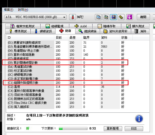This screenshot has height=135, width=155.
Task: Switch to the 磁碟監視 tab
Action: 55,26
